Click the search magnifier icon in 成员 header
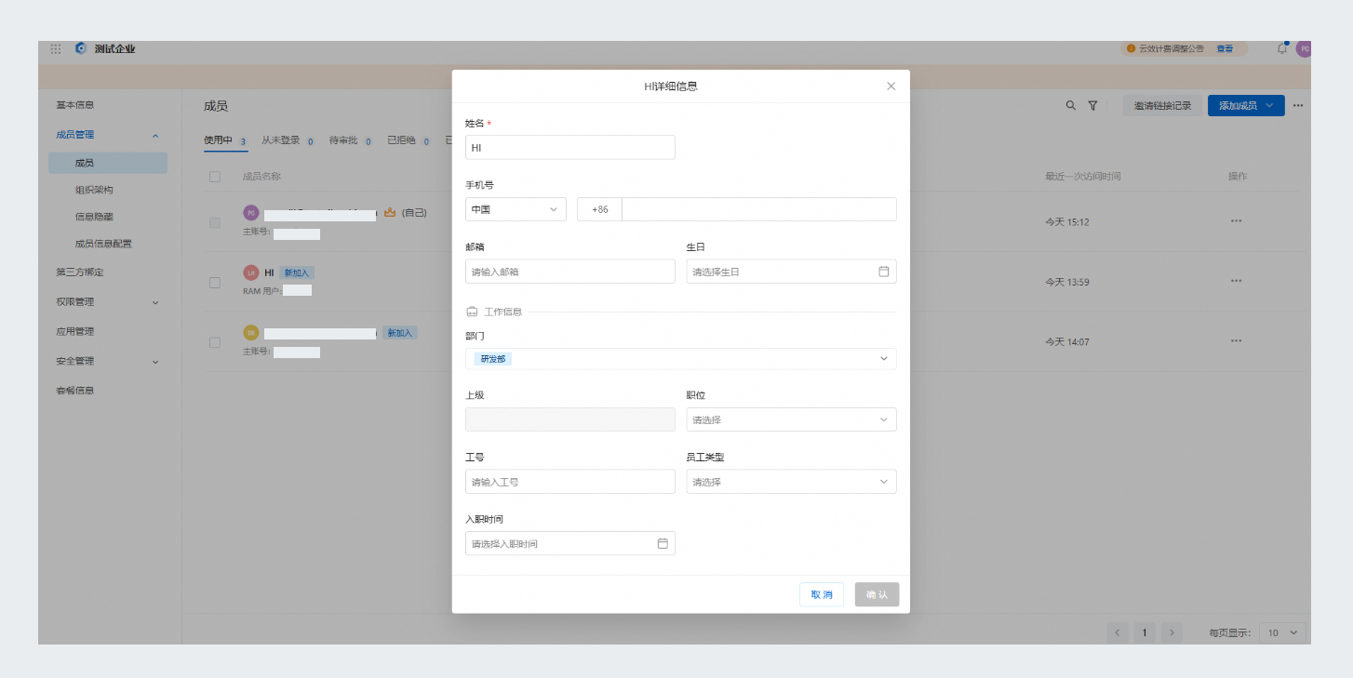Viewport: 1353px width, 678px height. [x=1071, y=105]
